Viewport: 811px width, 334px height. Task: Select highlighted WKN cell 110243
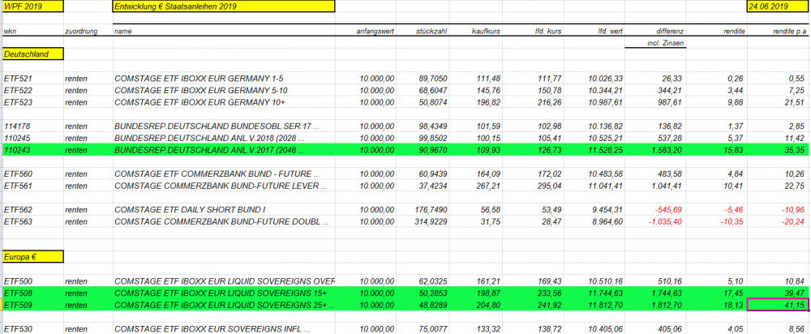15,150
